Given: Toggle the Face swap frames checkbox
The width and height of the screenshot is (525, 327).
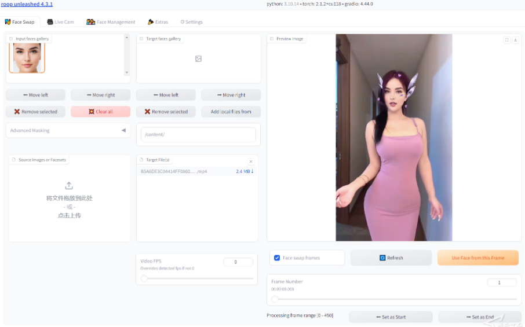Looking at the screenshot, I should click(x=277, y=258).
